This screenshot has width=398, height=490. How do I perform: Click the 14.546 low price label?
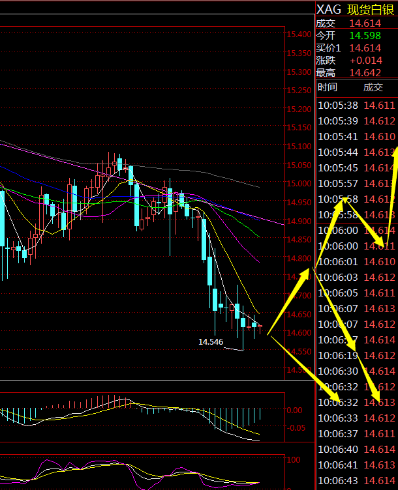[211, 341]
